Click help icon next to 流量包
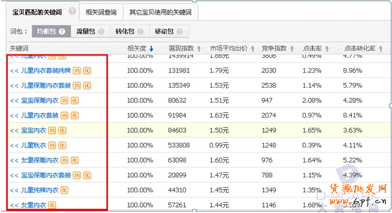 click(101, 32)
